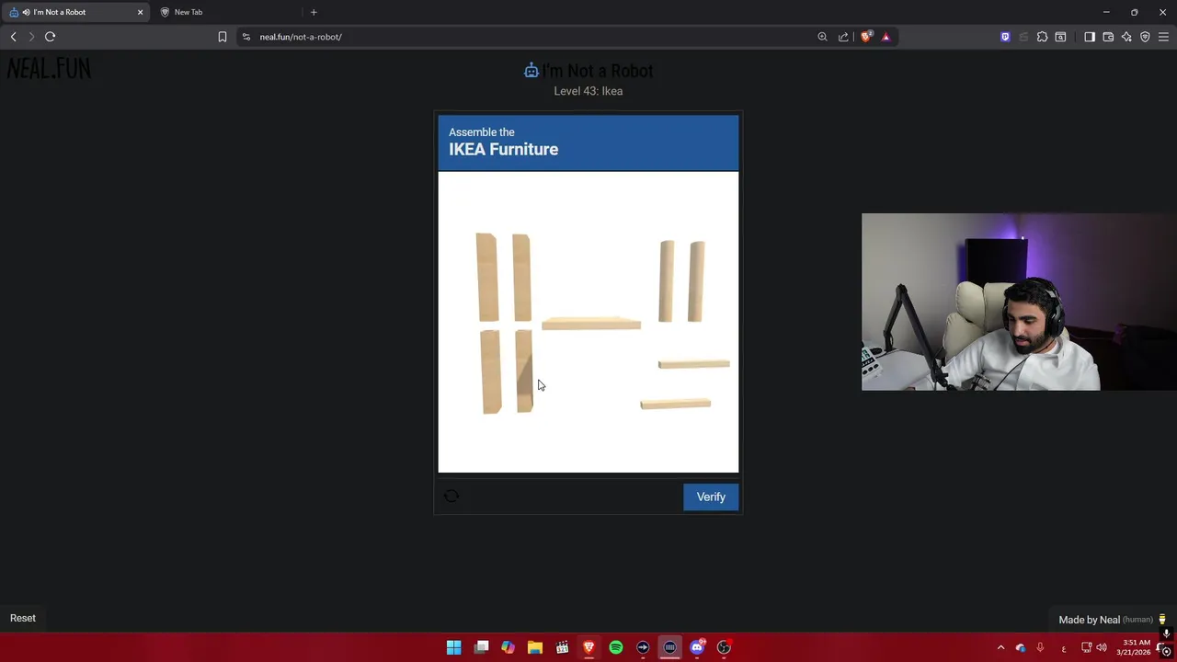This screenshot has width=1177, height=662.
Task: Click the taskbar volume icon
Action: click(x=1102, y=647)
